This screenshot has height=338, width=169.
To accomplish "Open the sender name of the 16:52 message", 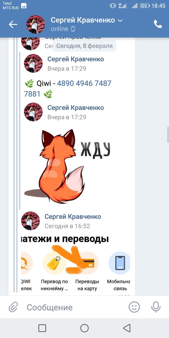I will (x=73, y=217).
